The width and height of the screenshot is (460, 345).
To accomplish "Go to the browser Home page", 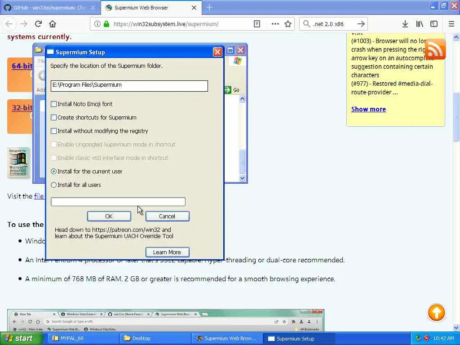I will pyautogui.click(x=53, y=24).
